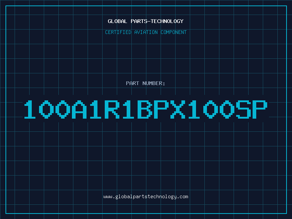Click the word AVIATION in the subtitle
The width and height of the screenshot is (292, 219).
[146, 32]
